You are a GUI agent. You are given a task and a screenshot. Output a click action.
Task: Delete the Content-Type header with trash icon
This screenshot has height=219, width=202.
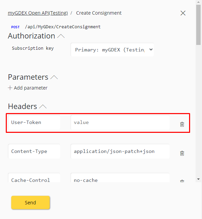pos(182,153)
